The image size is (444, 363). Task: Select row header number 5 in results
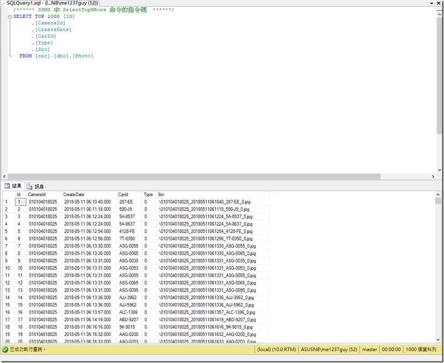(x=7, y=231)
